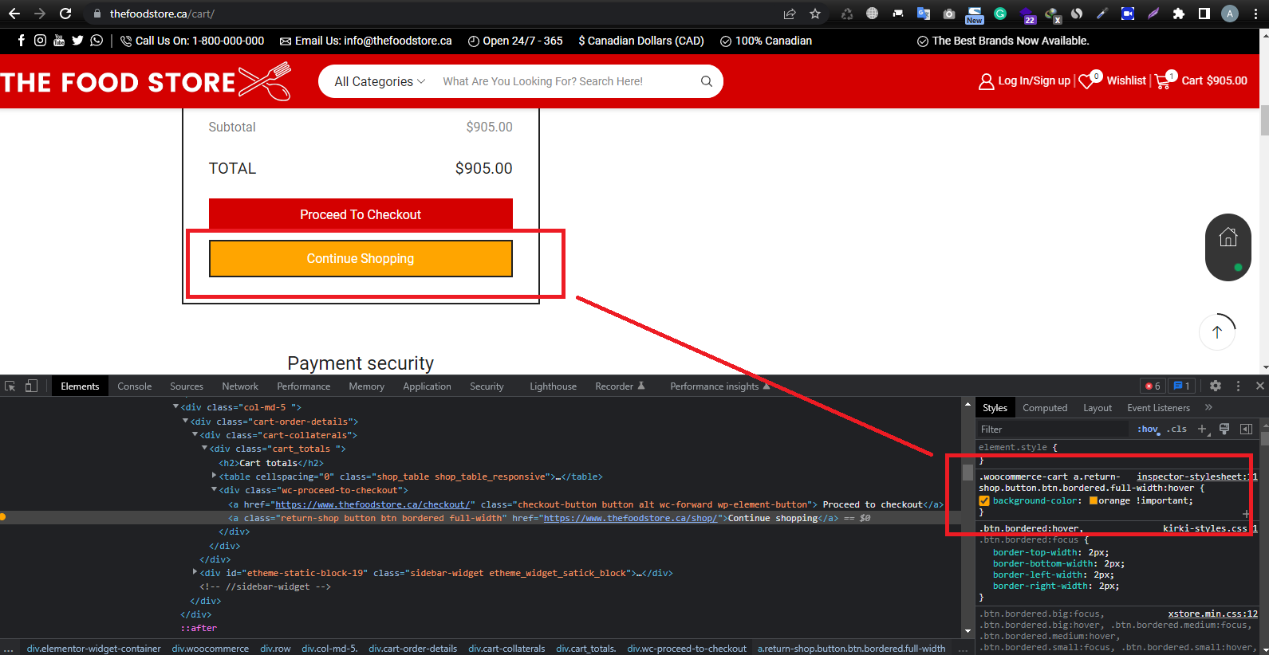
Task: Show more Styles pane tabs chevron
Action: 1208,407
